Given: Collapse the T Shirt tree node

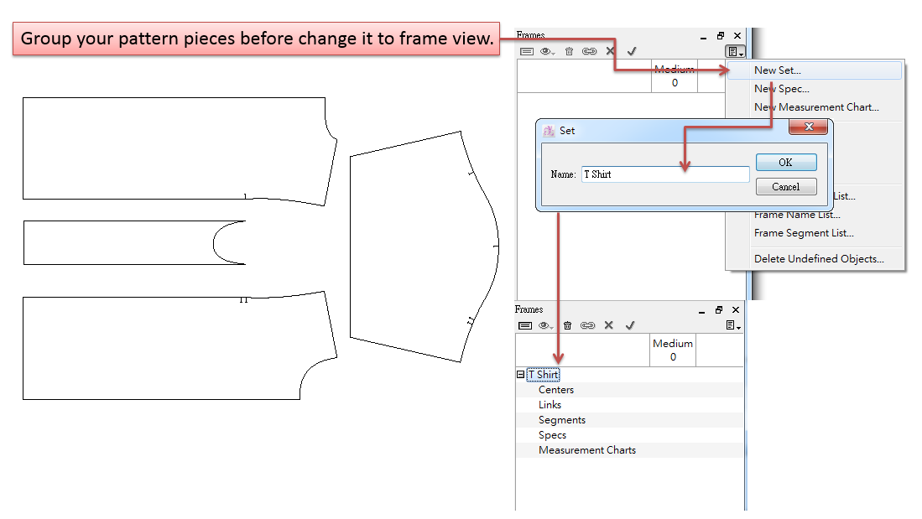Looking at the screenshot, I should point(520,375).
